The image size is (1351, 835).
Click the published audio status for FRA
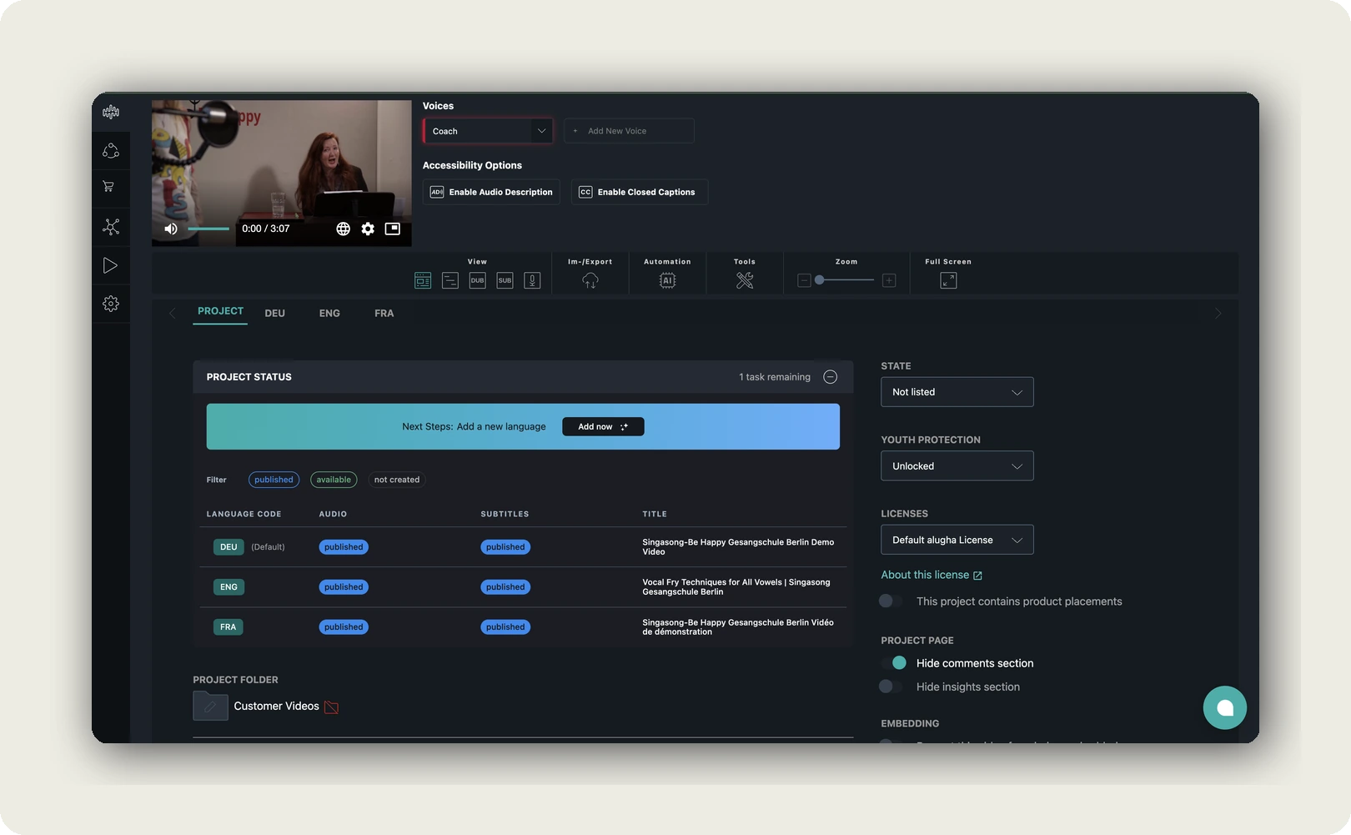344,627
